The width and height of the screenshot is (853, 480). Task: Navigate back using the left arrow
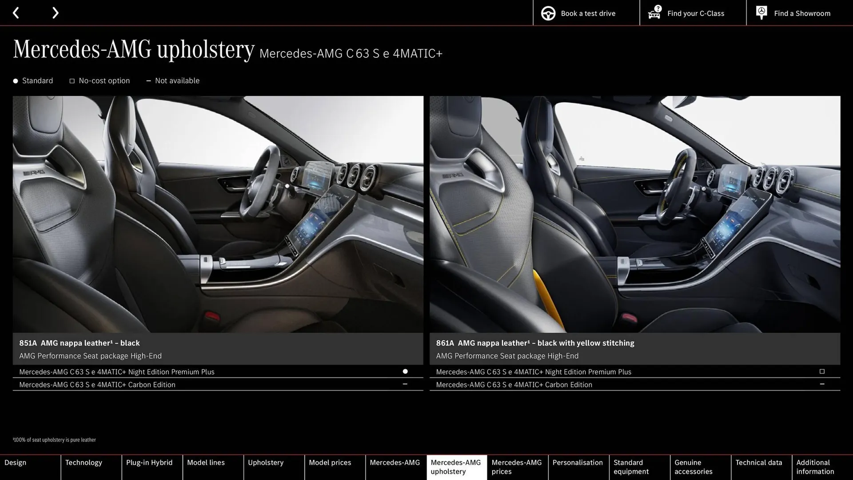point(16,12)
